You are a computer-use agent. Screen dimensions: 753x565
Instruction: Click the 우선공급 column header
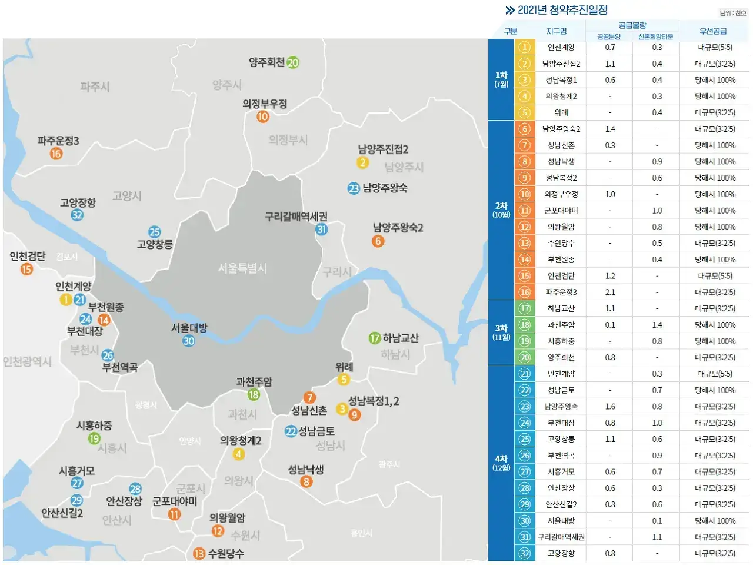point(713,31)
